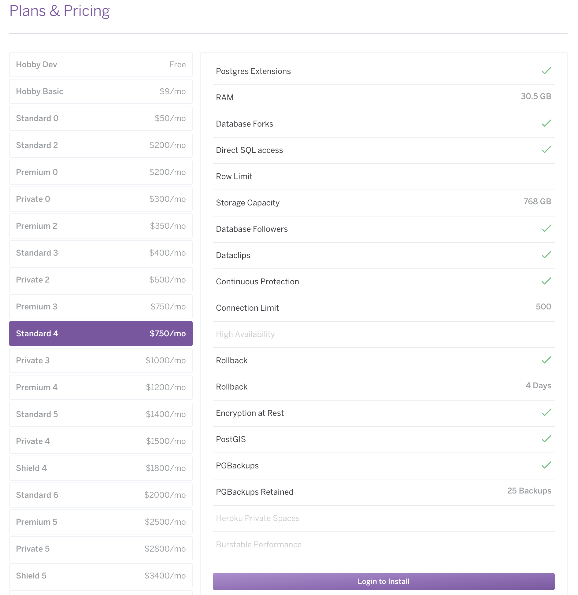
Task: Click the Database Forks checkmark icon
Action: point(546,124)
